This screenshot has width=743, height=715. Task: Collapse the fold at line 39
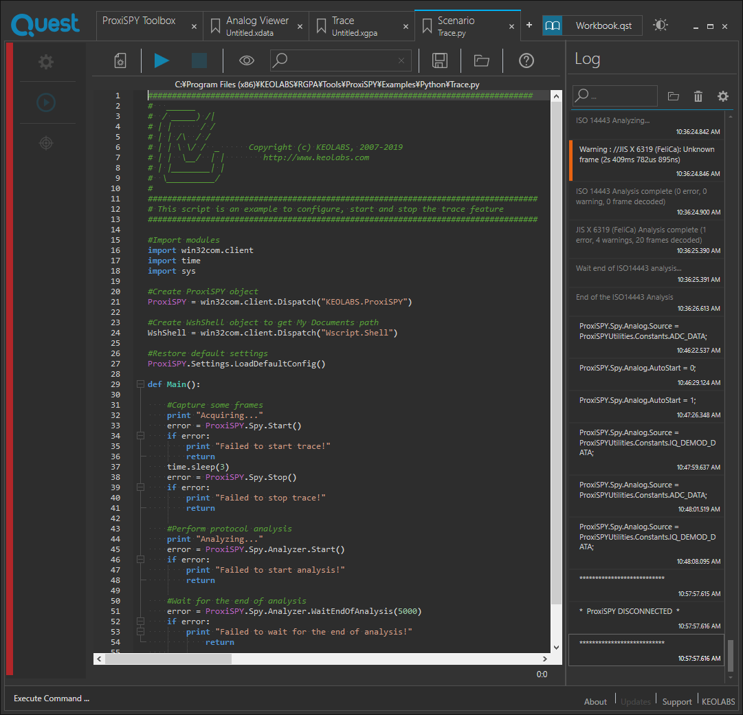(140, 487)
